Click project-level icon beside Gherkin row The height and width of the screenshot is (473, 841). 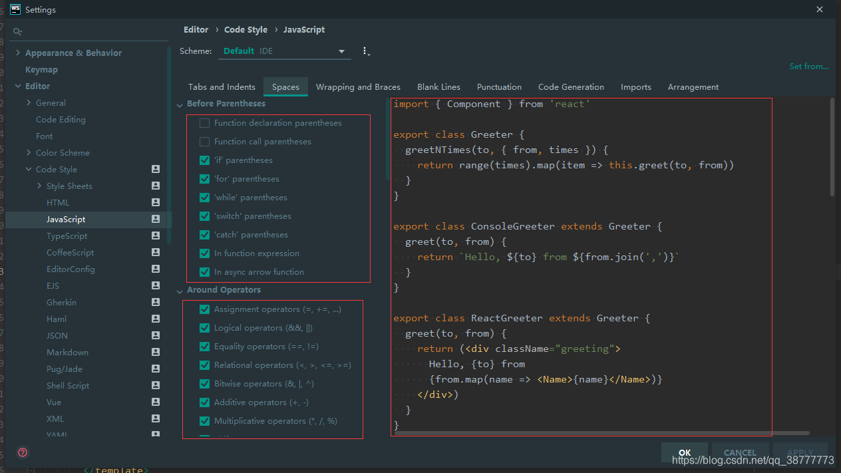point(156,302)
